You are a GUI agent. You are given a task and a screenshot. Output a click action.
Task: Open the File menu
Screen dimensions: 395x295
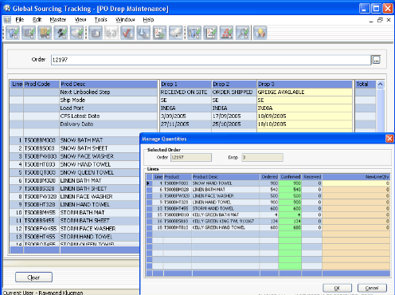pyautogui.click(x=20, y=20)
